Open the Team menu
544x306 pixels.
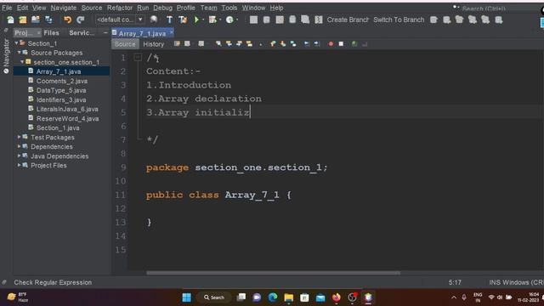(208, 8)
